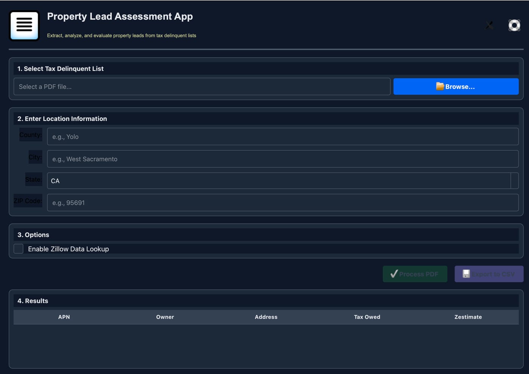Sort results by Owner column
Image resolution: width=529 pixels, height=374 pixels.
pos(165,317)
